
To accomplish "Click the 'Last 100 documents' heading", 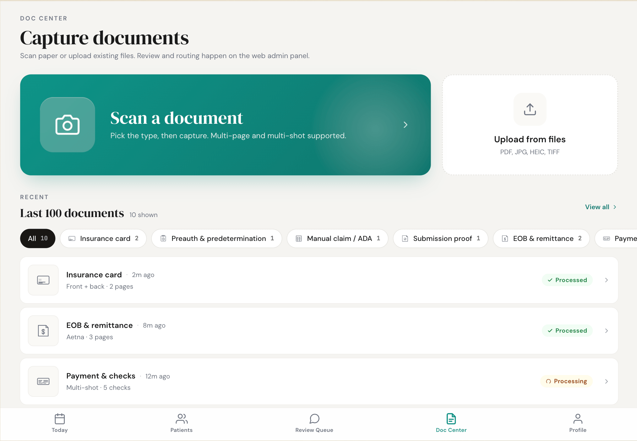I will [x=72, y=213].
